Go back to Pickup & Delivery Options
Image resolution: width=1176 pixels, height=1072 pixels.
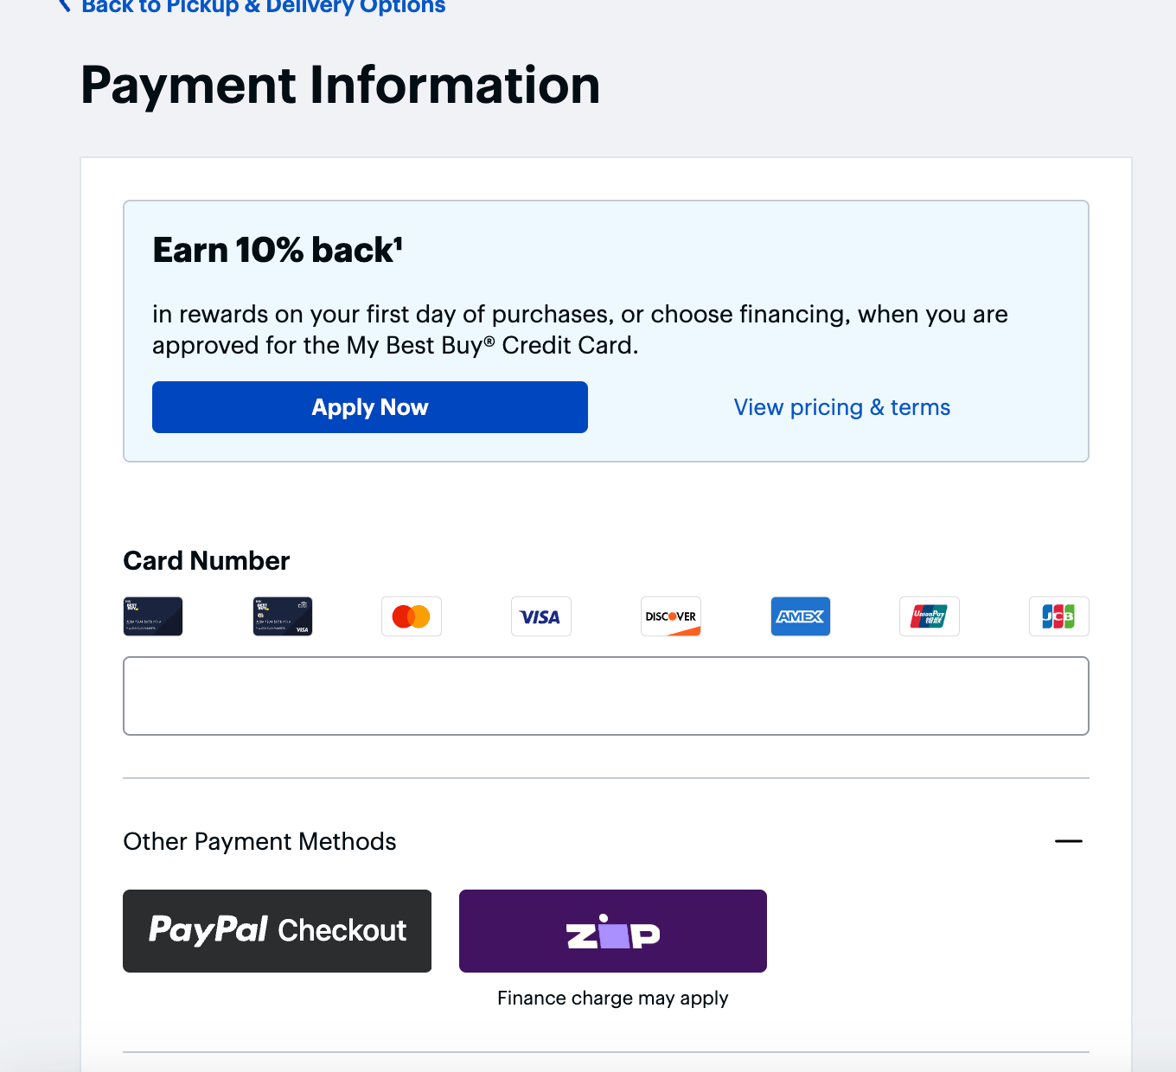pos(263,7)
